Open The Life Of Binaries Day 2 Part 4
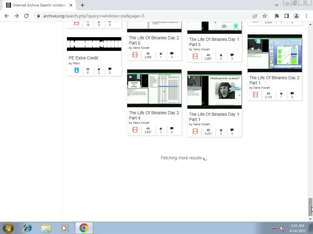 [x=154, y=115]
